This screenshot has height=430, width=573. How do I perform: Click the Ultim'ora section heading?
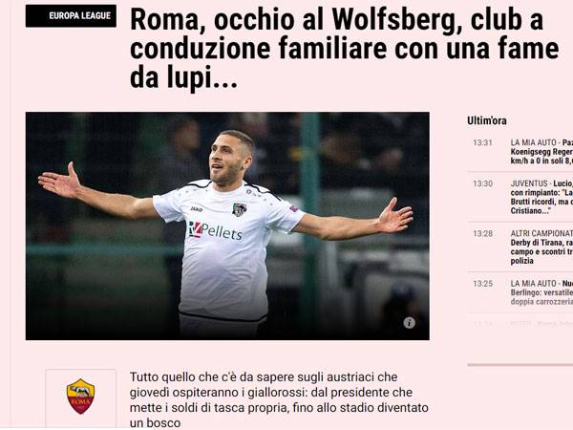click(x=487, y=120)
